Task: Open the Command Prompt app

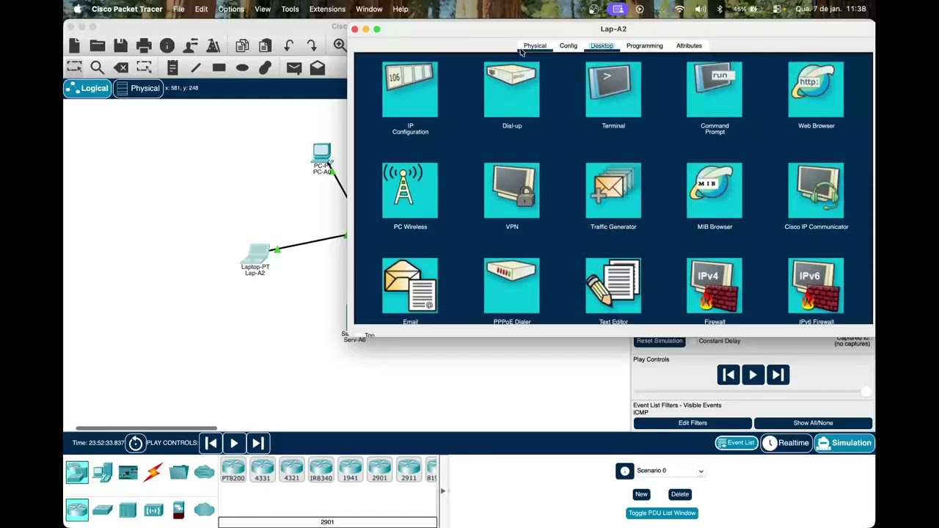Action: (x=715, y=89)
